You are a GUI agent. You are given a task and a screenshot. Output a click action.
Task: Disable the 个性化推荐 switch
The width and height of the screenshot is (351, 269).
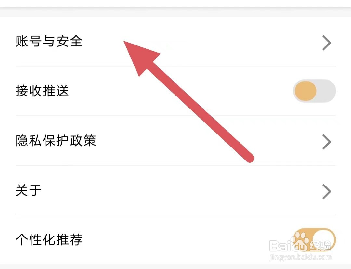click(x=314, y=240)
